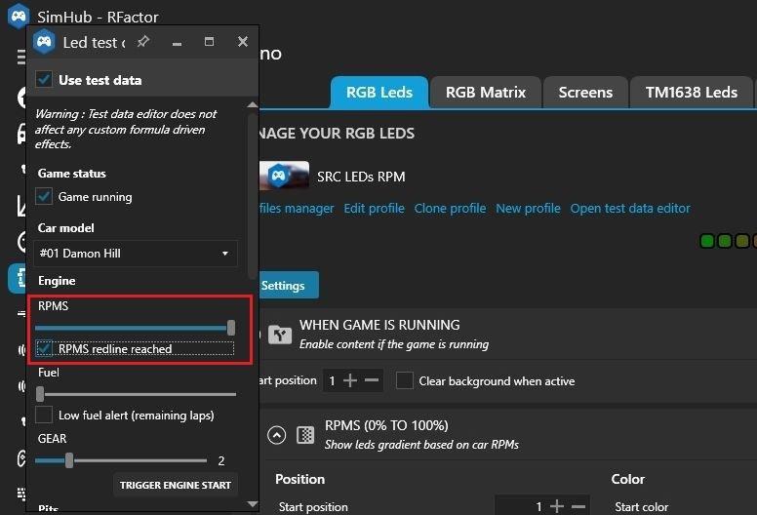Switch to the RGB Leds tab
The width and height of the screenshot is (757, 515).
[379, 93]
